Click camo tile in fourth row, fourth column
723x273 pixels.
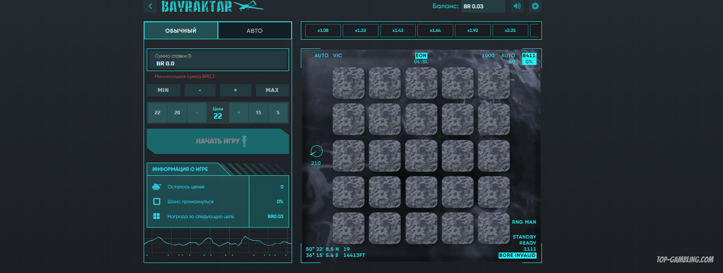point(458,192)
